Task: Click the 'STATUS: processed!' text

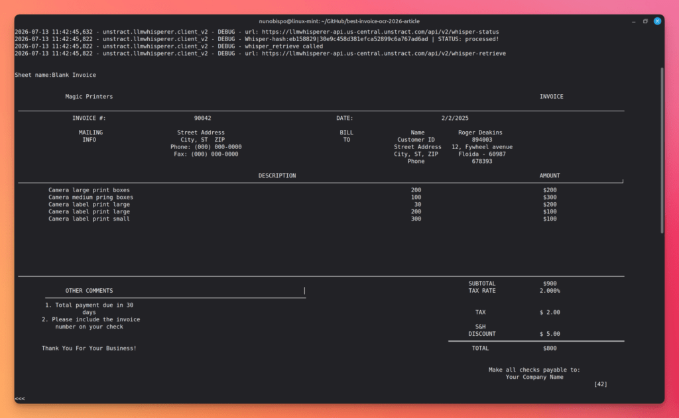Action: (468, 39)
